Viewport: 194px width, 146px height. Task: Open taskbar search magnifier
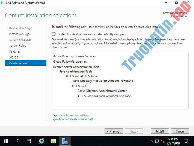coord(17,141)
